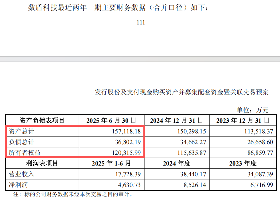This screenshot has height=198, width=280.
Task: Click the value 17,728.39
Action: 128,174
